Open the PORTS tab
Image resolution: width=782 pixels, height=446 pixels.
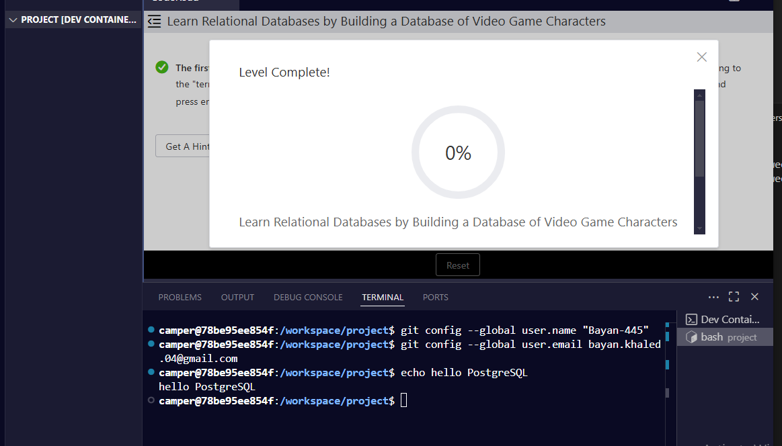coord(436,297)
